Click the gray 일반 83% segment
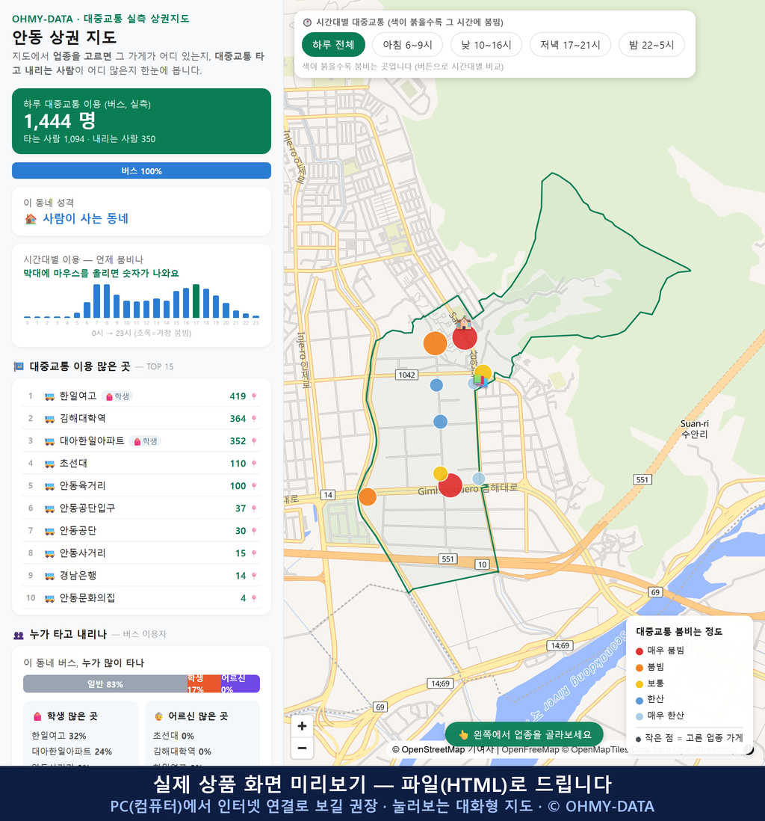Screen dimensions: 765x821 (105, 684)
